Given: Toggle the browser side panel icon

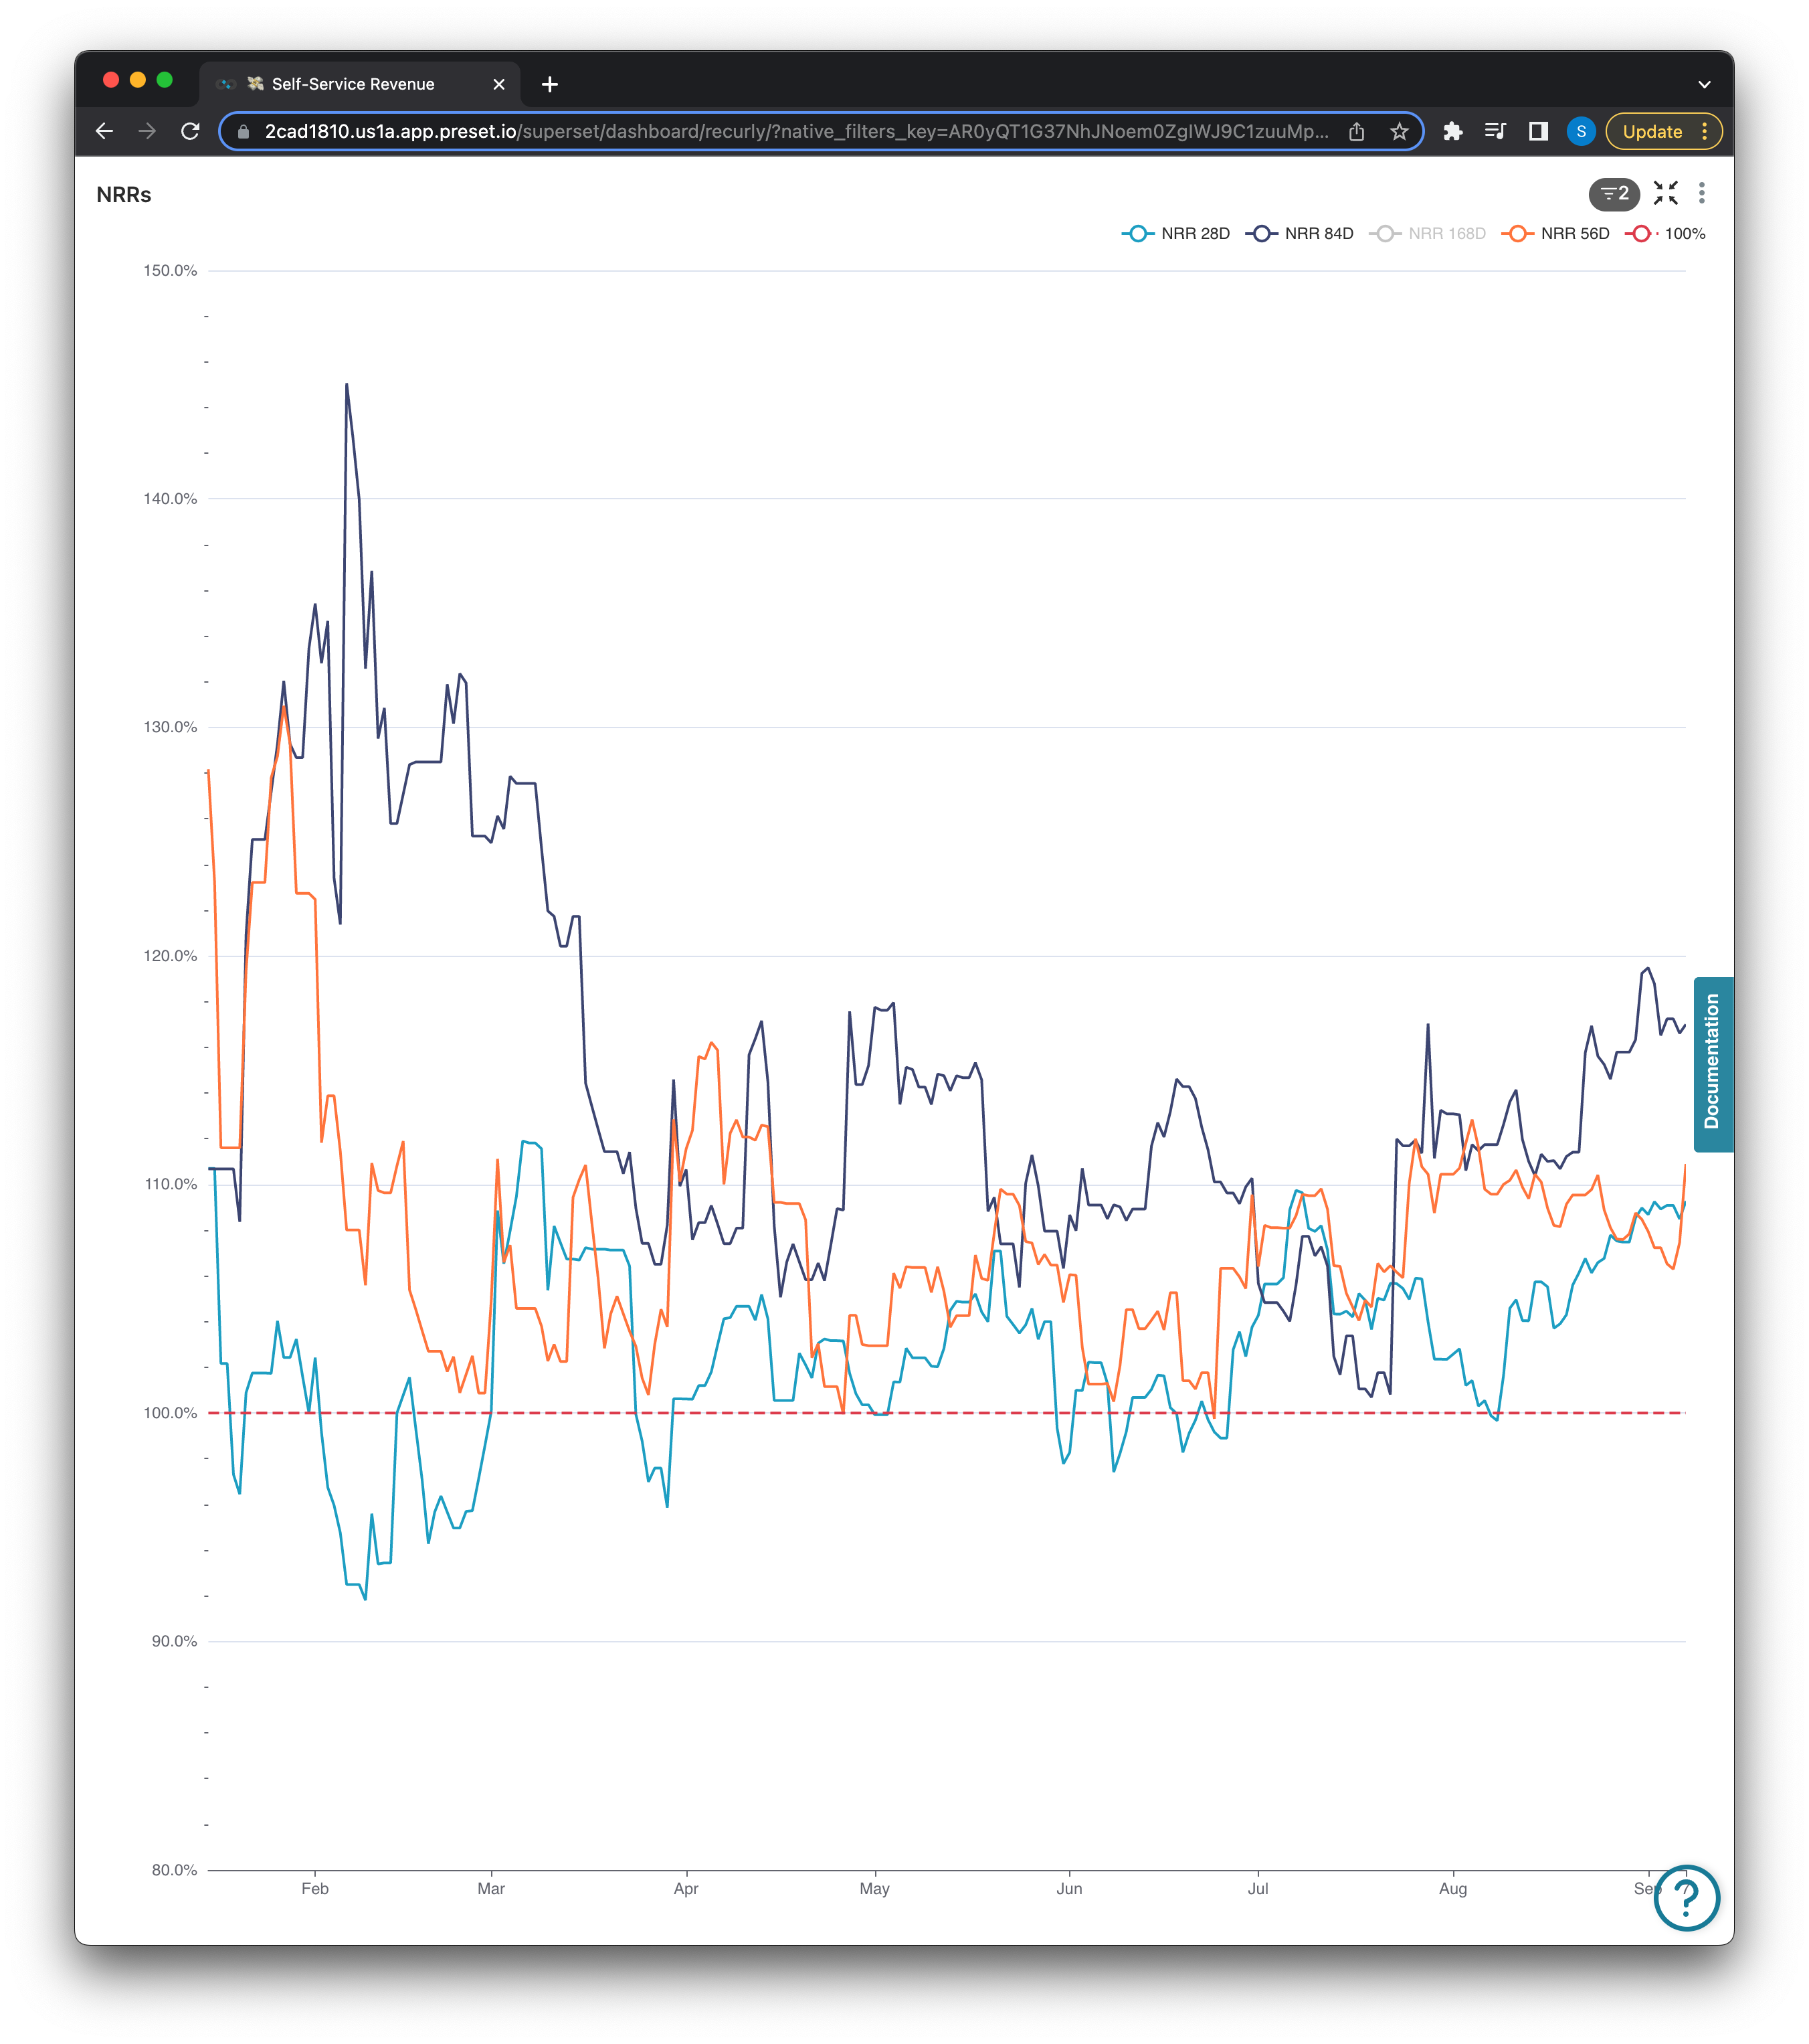Looking at the screenshot, I should point(1538,131).
